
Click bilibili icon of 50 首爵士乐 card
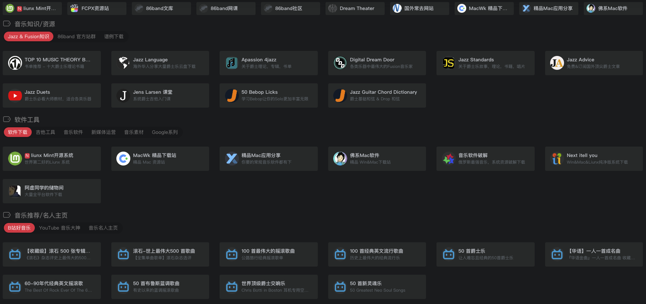click(x=448, y=254)
